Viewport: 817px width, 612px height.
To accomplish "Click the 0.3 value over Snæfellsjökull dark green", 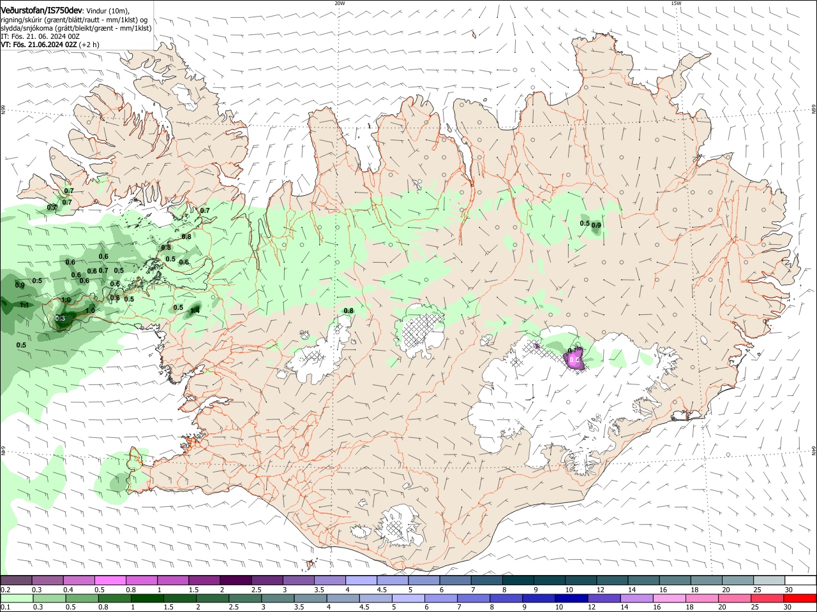I will pos(61,318).
